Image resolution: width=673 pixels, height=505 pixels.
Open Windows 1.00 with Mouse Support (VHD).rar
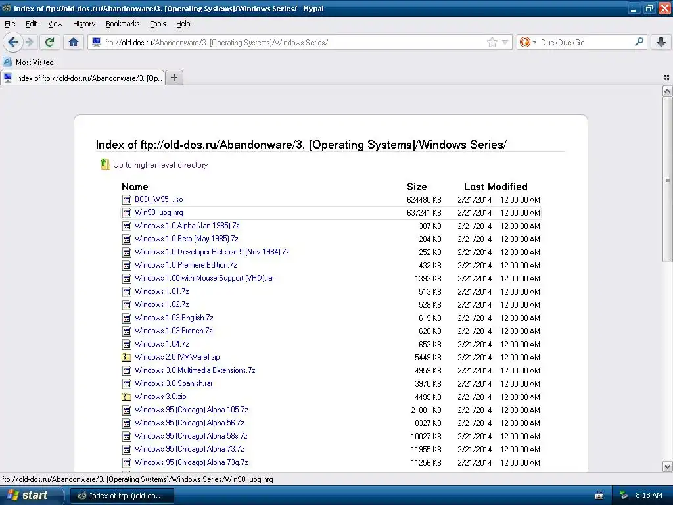(x=204, y=278)
